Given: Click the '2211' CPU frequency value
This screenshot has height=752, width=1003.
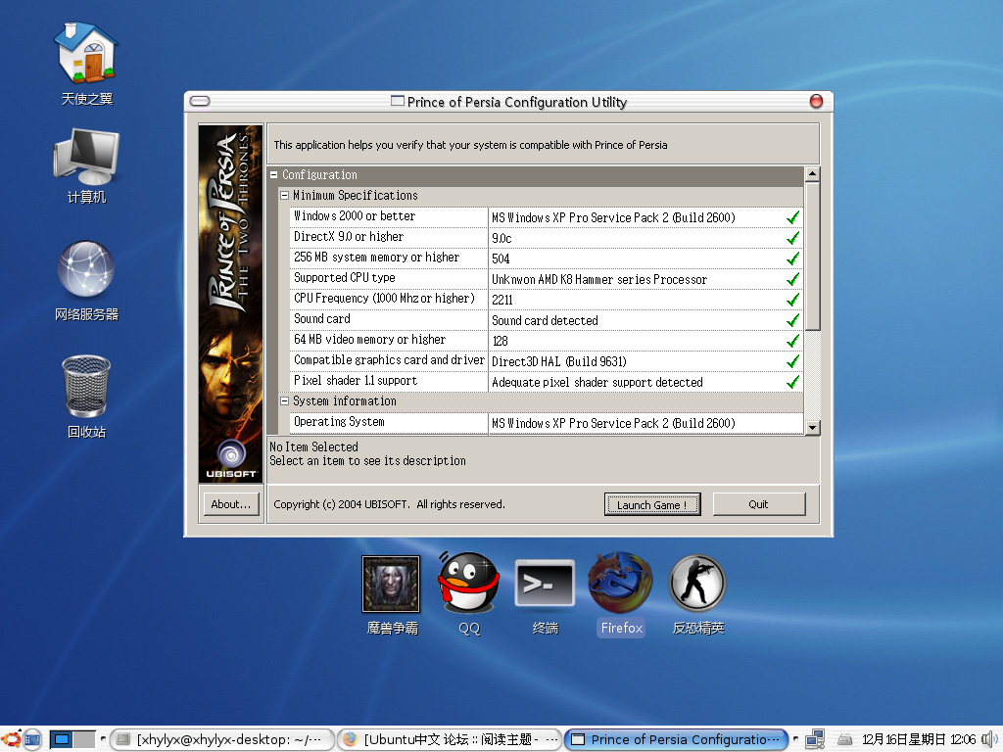Looking at the screenshot, I should (645, 300).
